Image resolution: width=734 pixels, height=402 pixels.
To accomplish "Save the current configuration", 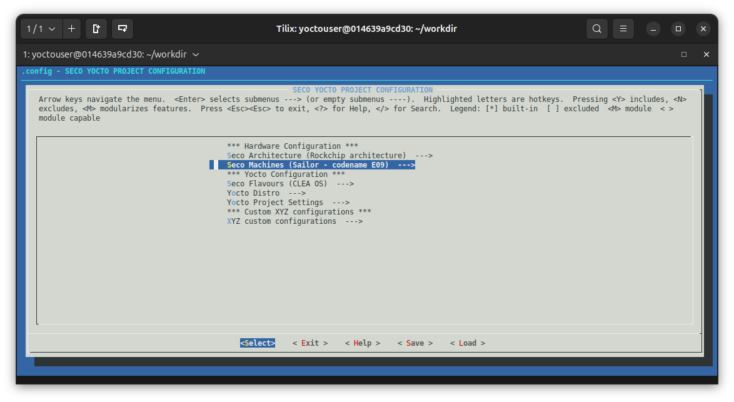I will [415, 343].
